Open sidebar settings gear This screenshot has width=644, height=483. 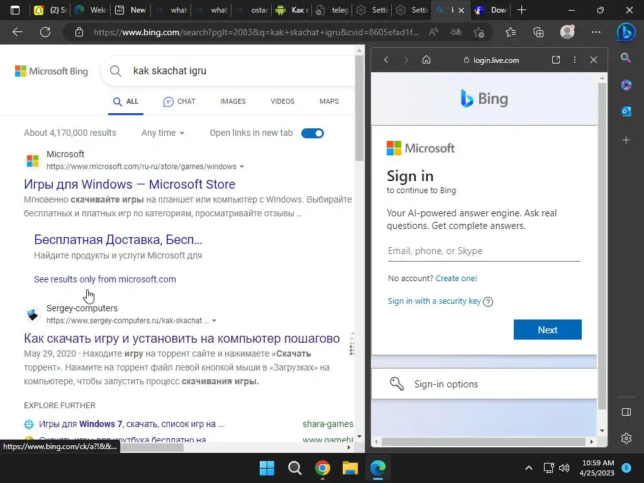click(x=626, y=438)
